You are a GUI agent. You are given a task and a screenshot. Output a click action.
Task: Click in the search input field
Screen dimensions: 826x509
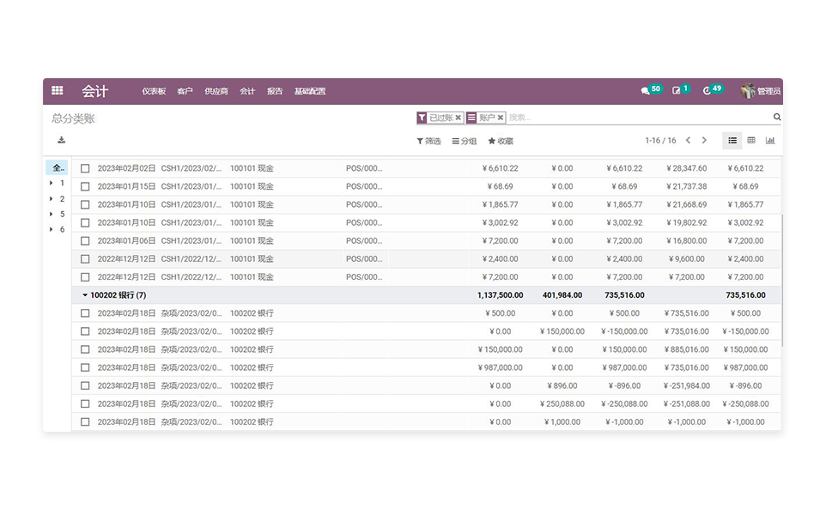pos(635,118)
